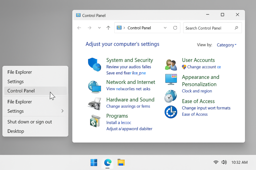Click the Hardware and Sound printer icon

(94, 104)
